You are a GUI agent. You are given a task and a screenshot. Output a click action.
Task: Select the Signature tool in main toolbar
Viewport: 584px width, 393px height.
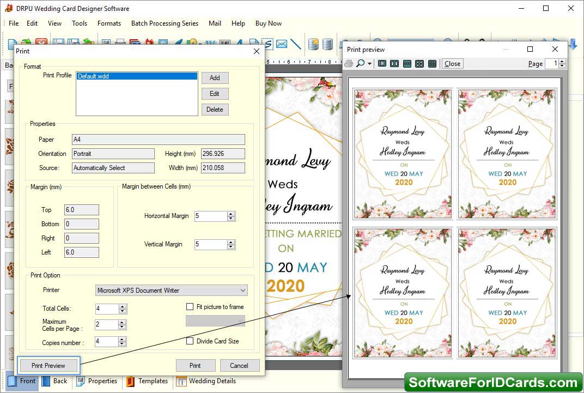click(267, 44)
